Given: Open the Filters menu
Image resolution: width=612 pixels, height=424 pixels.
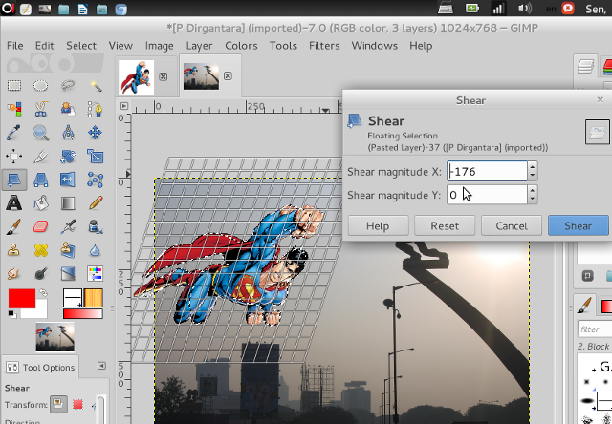Looking at the screenshot, I should [x=324, y=46].
